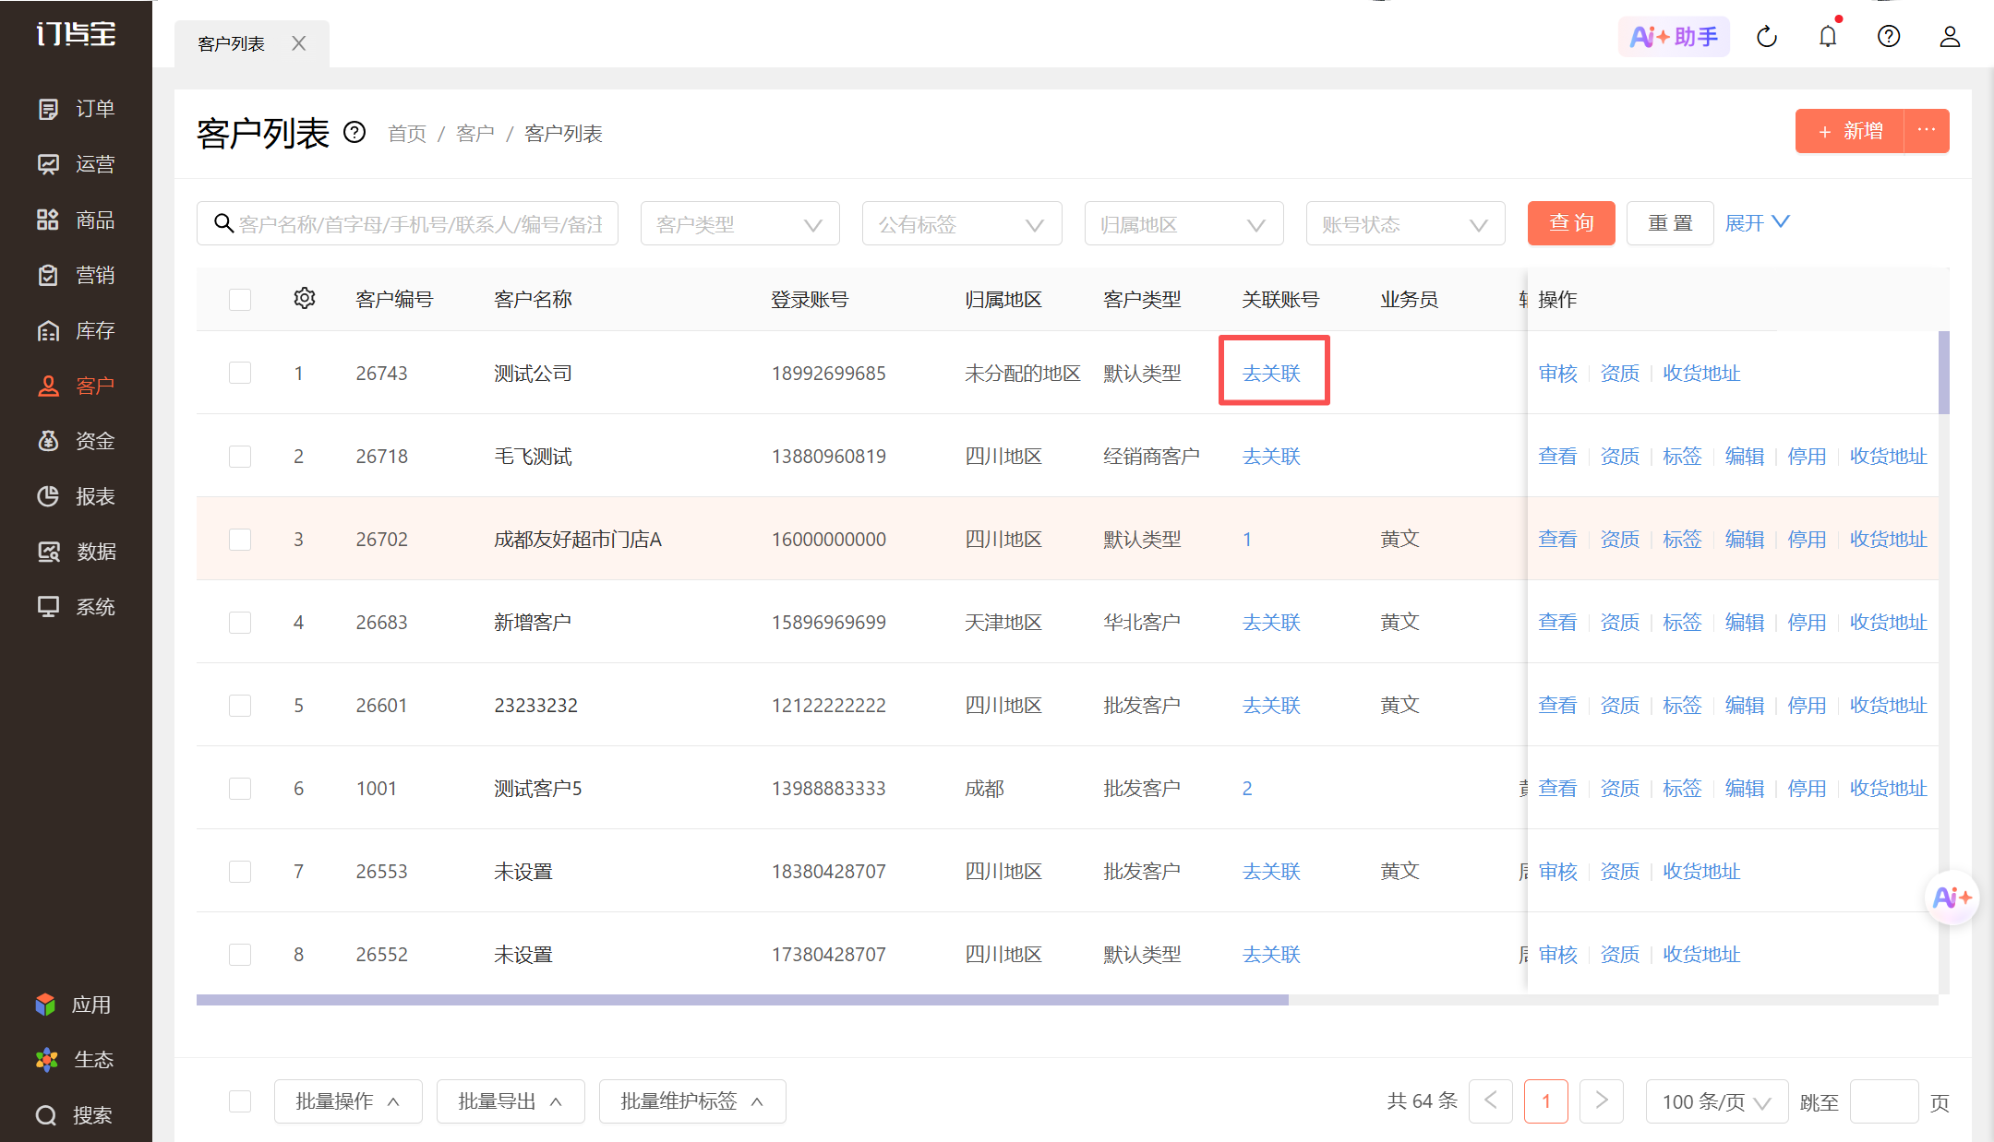Image resolution: width=1994 pixels, height=1142 pixels.
Task: Click the 查询 button
Action: 1571,223
